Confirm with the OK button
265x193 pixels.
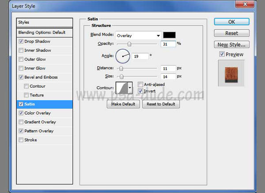point(231,22)
